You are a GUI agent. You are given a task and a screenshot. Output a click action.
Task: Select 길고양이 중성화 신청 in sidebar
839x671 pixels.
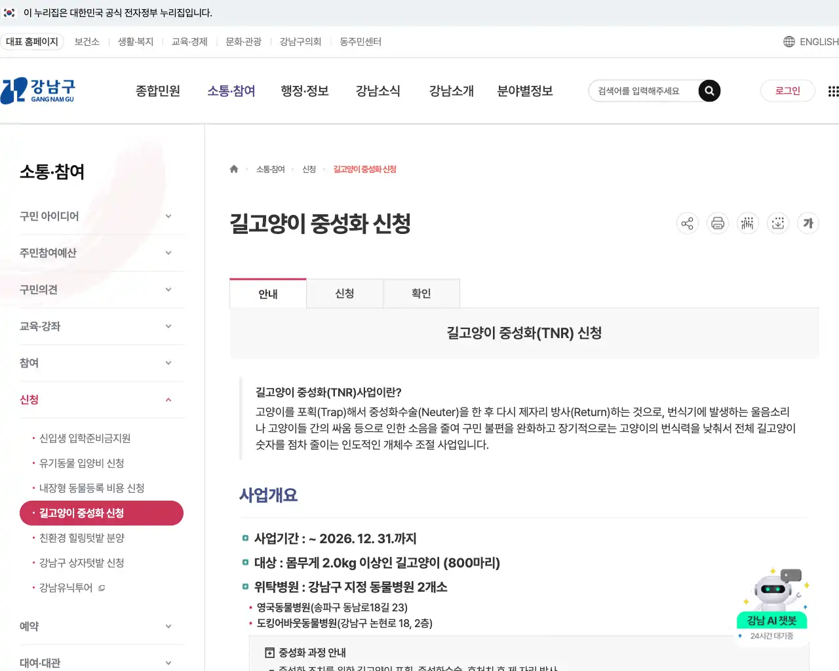pos(102,513)
